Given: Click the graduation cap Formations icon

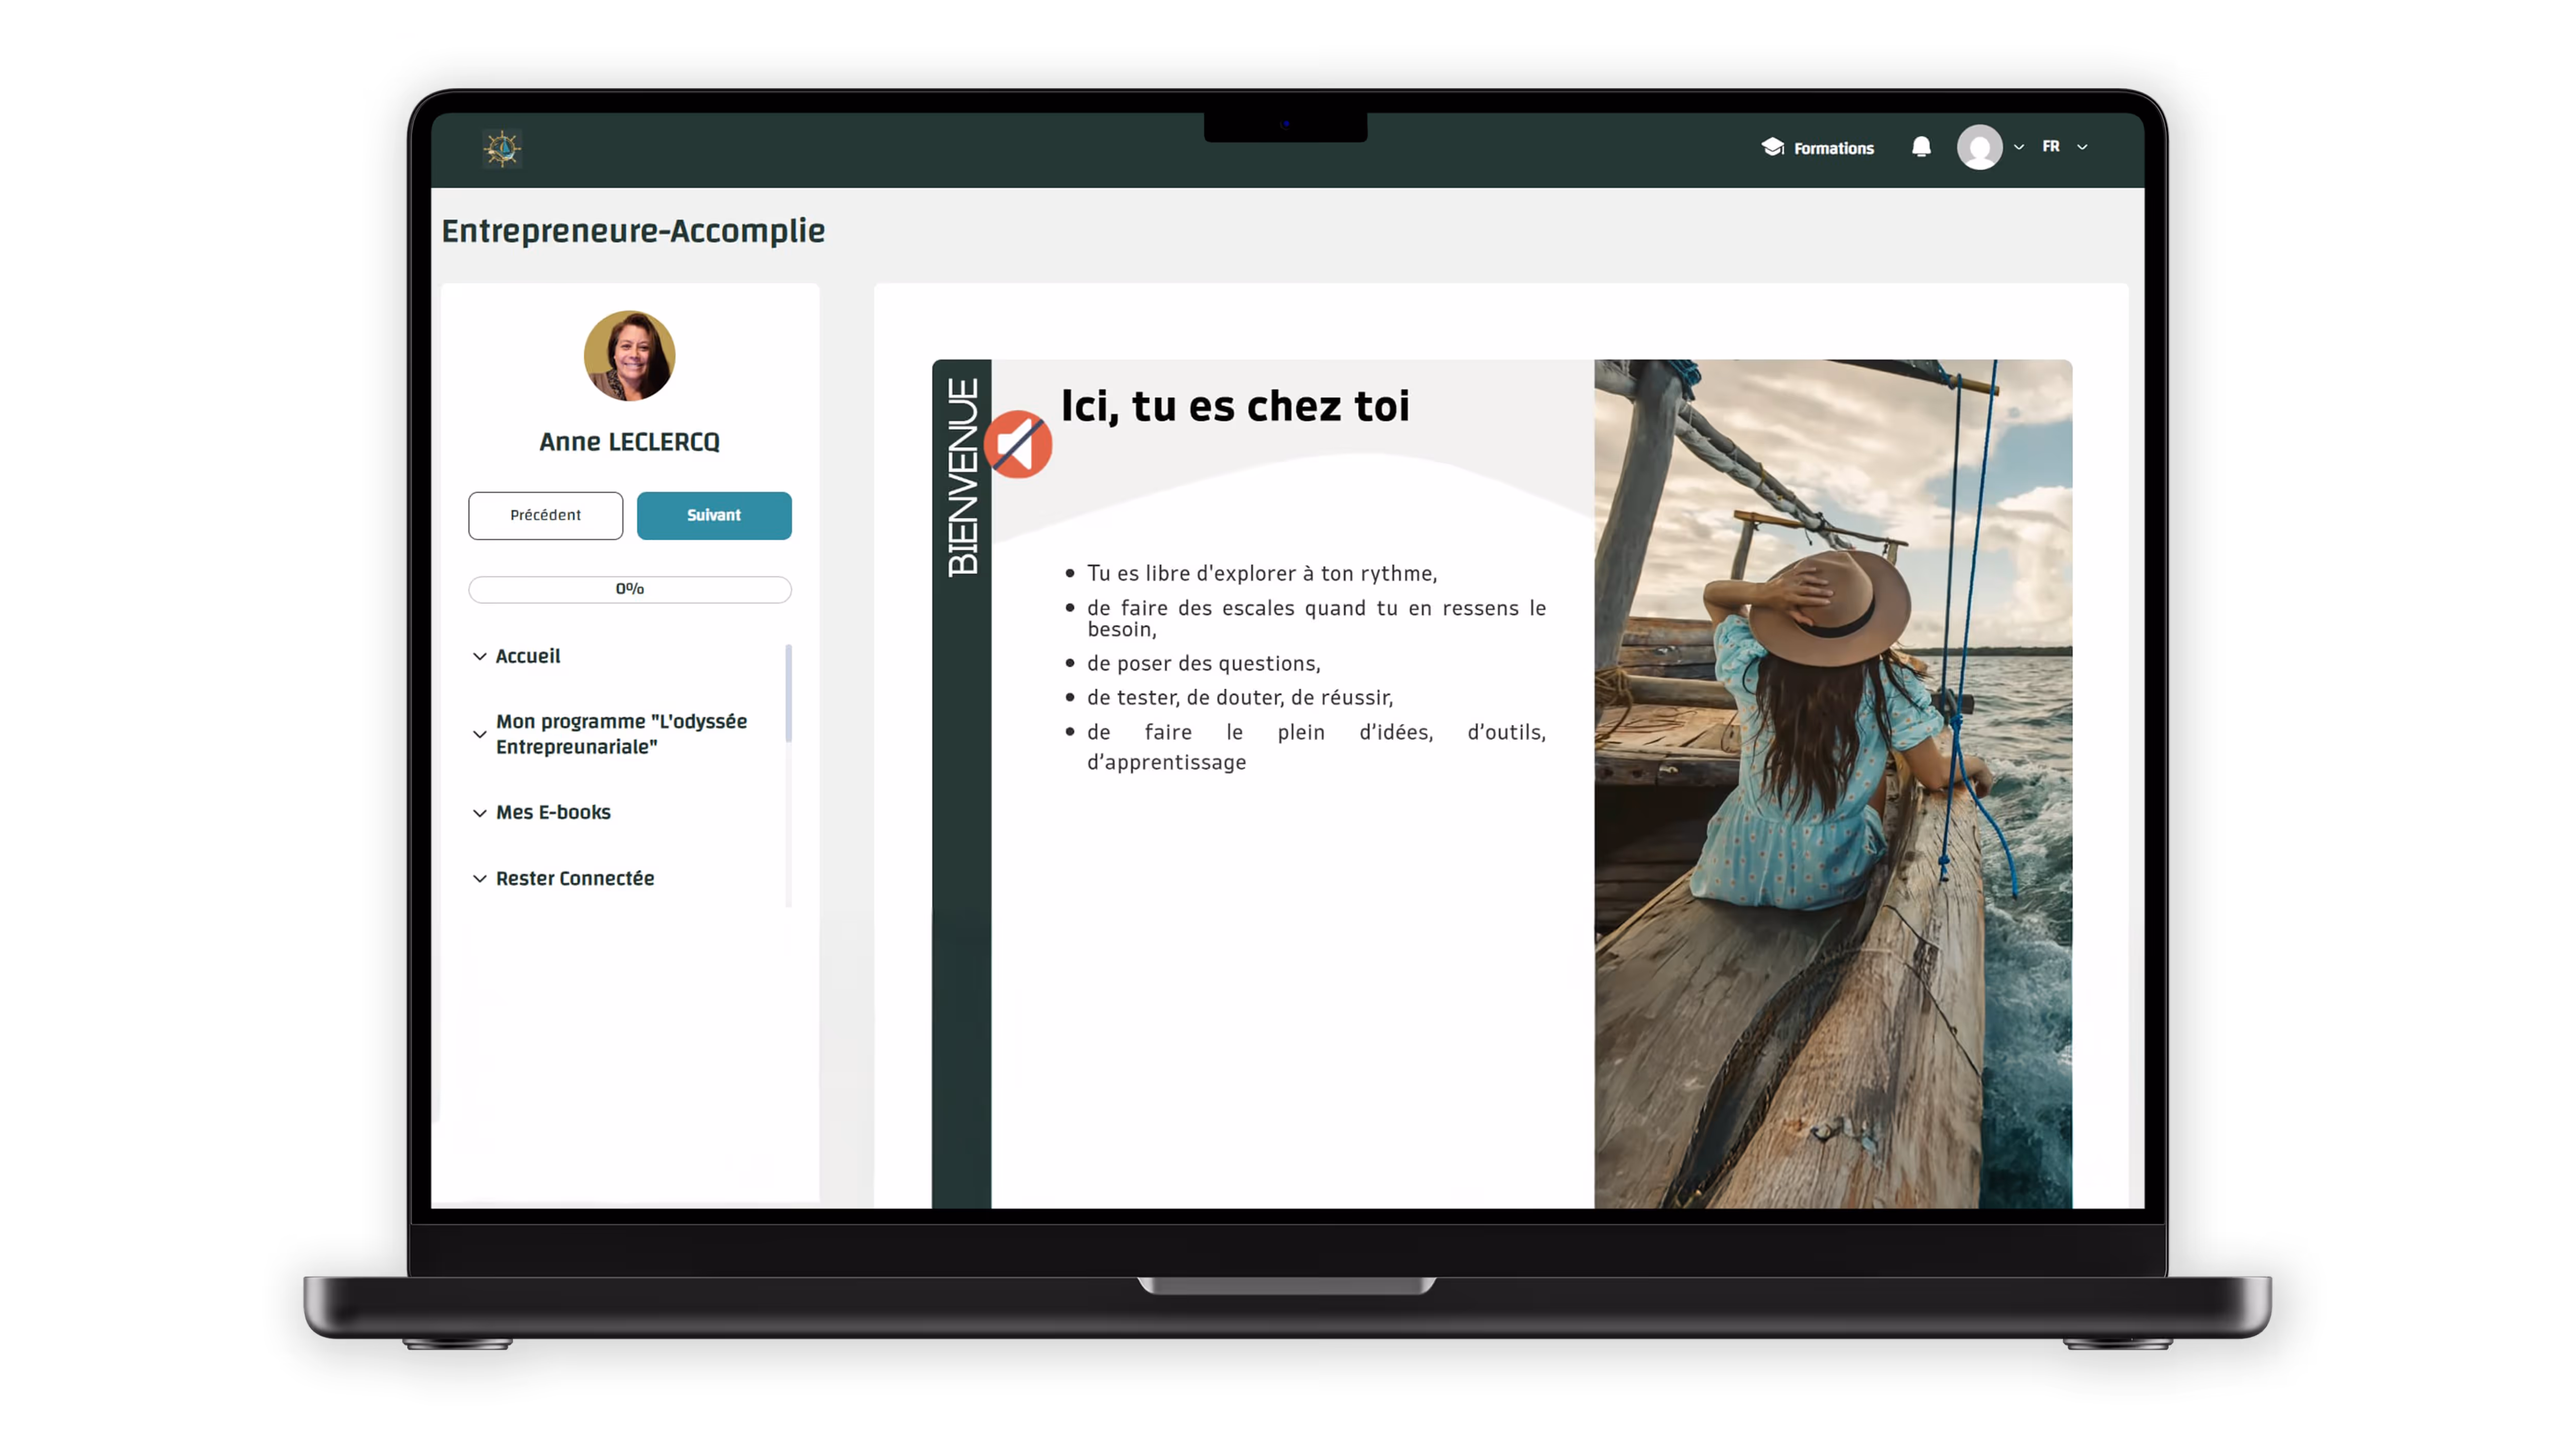Looking at the screenshot, I should 1772,147.
